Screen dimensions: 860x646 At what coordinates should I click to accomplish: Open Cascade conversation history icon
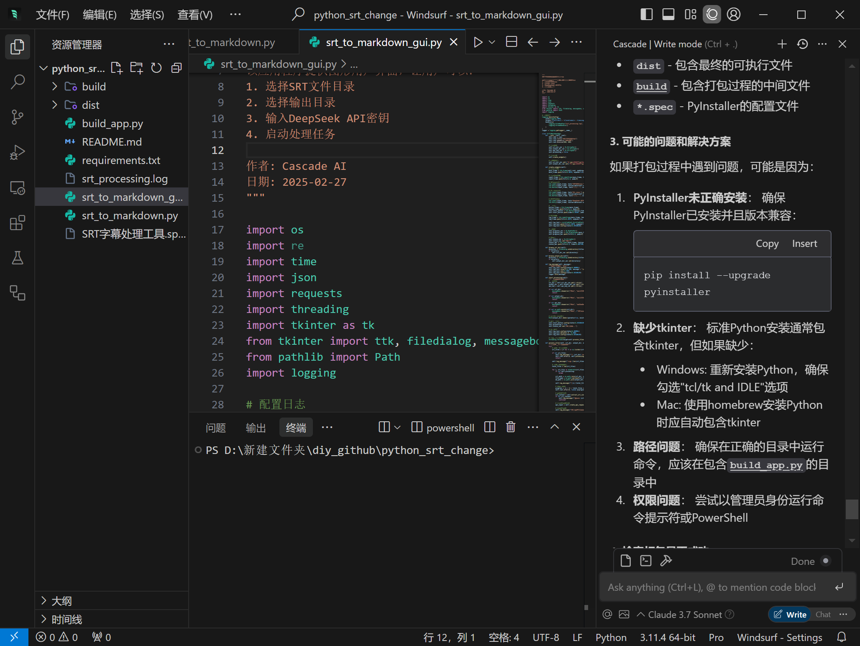tap(802, 44)
